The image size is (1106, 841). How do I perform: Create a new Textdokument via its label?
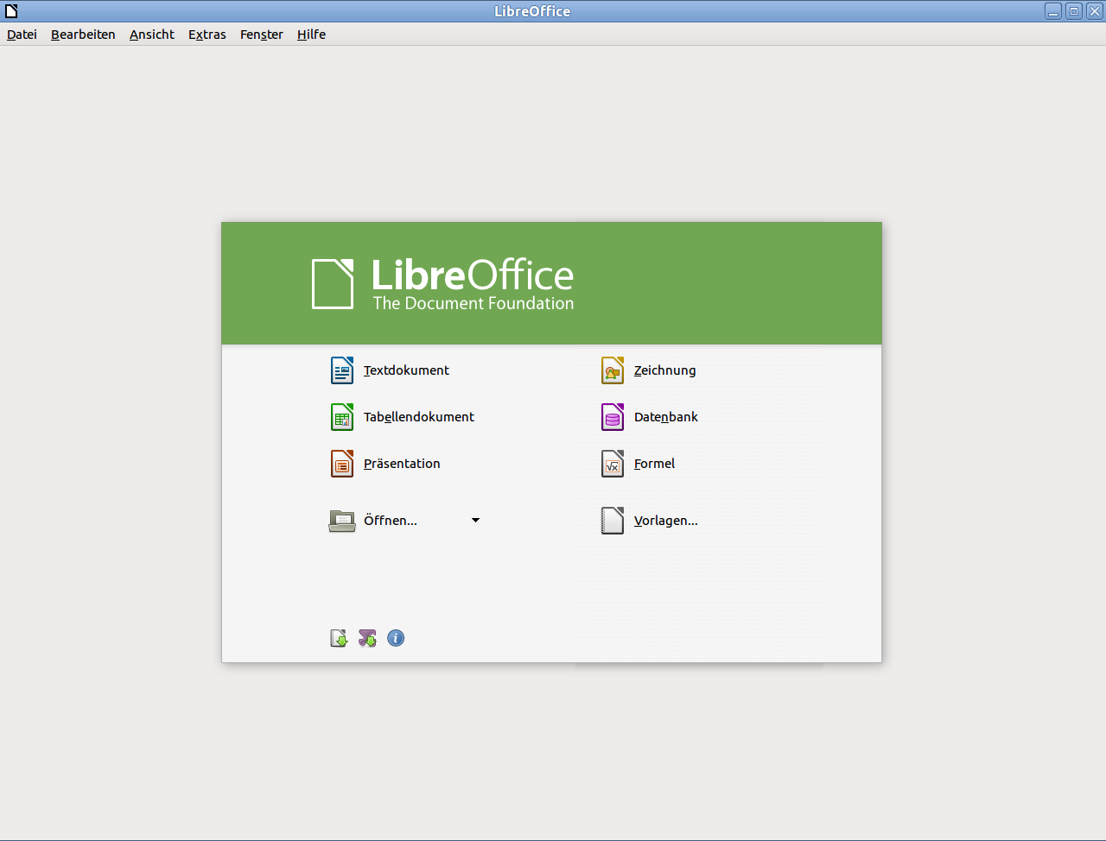406,370
